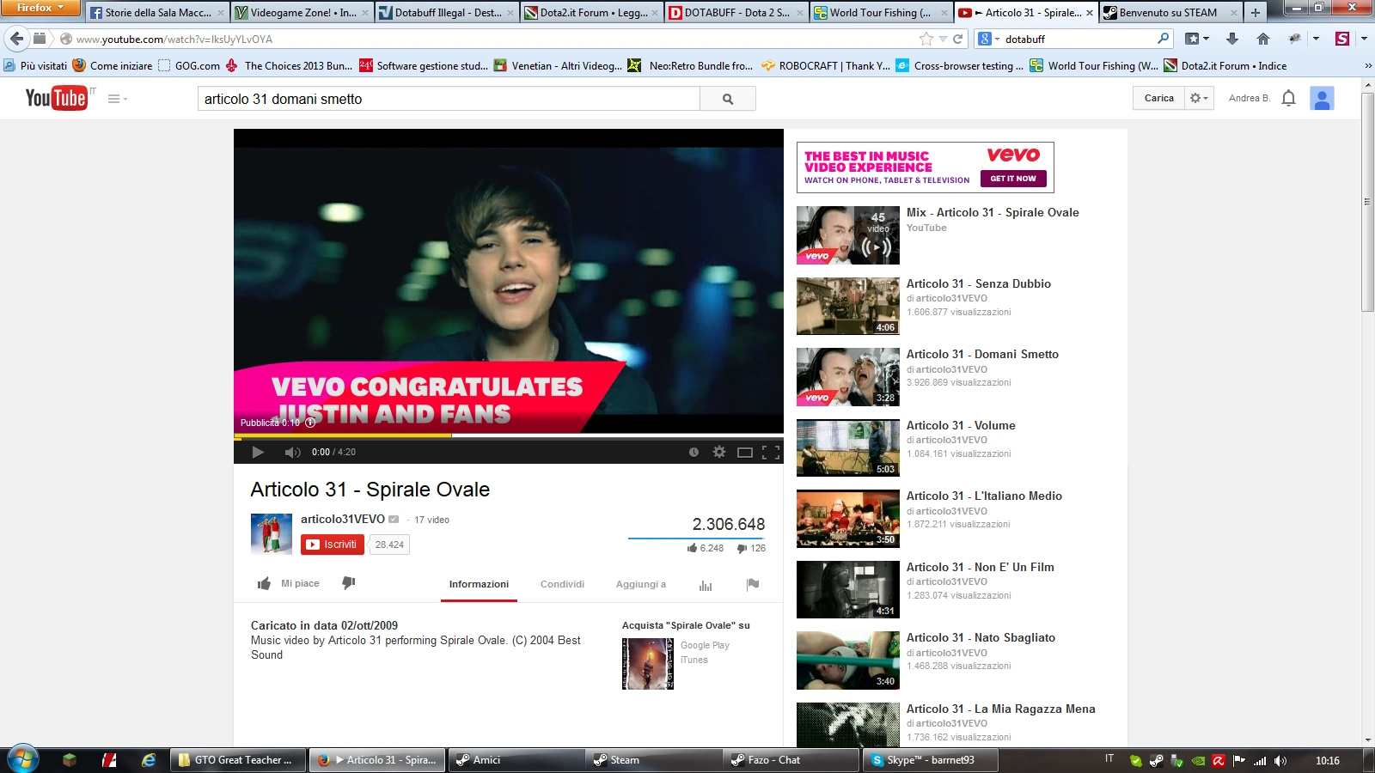Open the video statistics chart icon
This screenshot has width=1375, height=773.
click(706, 585)
